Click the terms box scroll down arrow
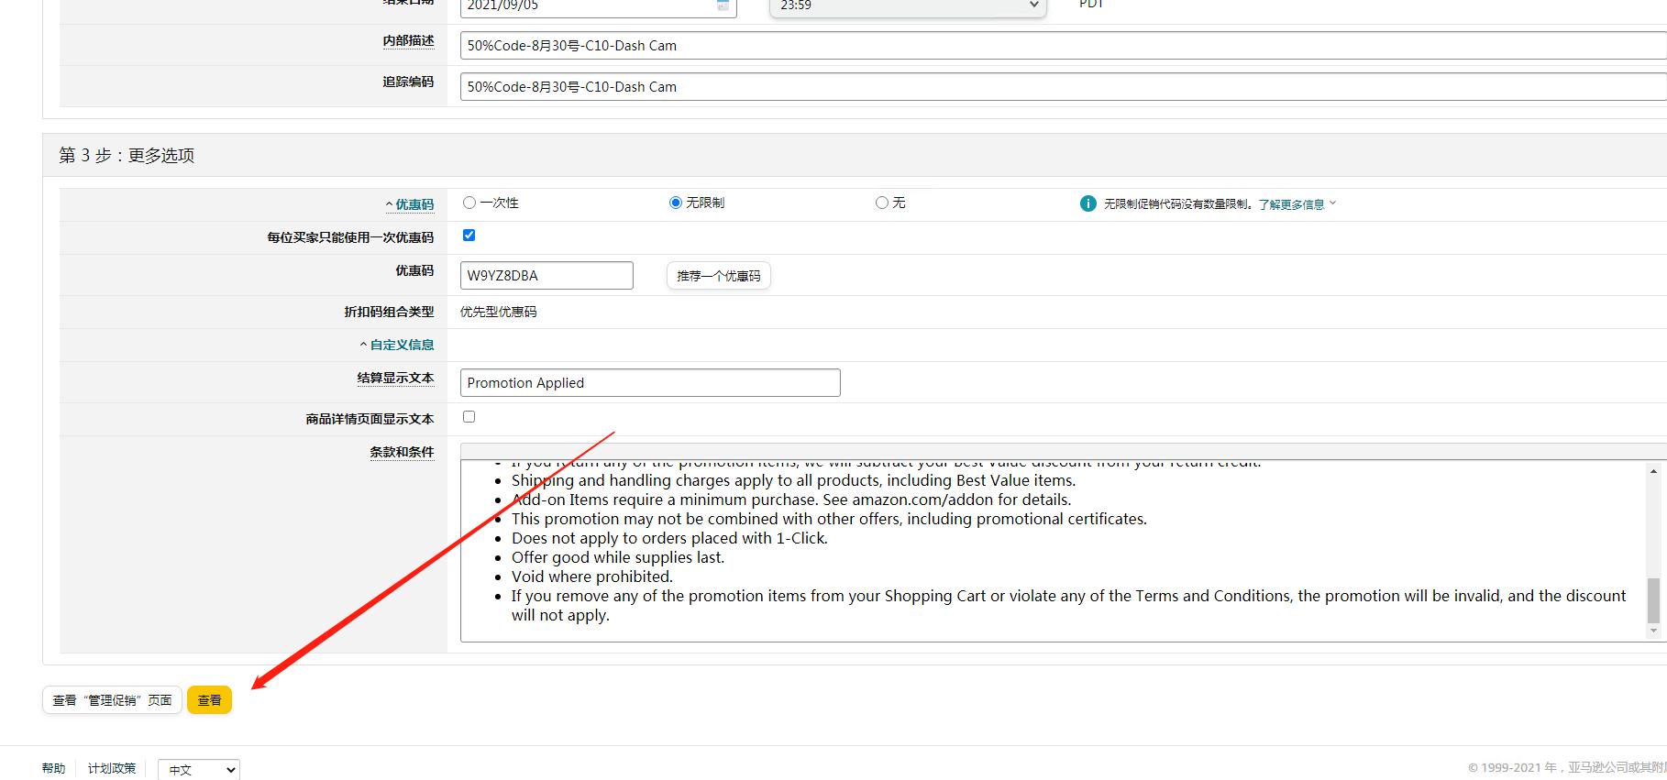This screenshot has width=1667, height=780. 1653,631
